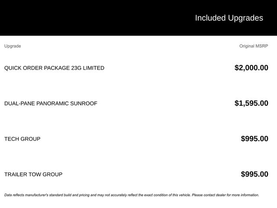This screenshot has width=277, height=208.
Task: Select the Quick Order Package 23G Limited upgrade
Action: click(x=54, y=68)
